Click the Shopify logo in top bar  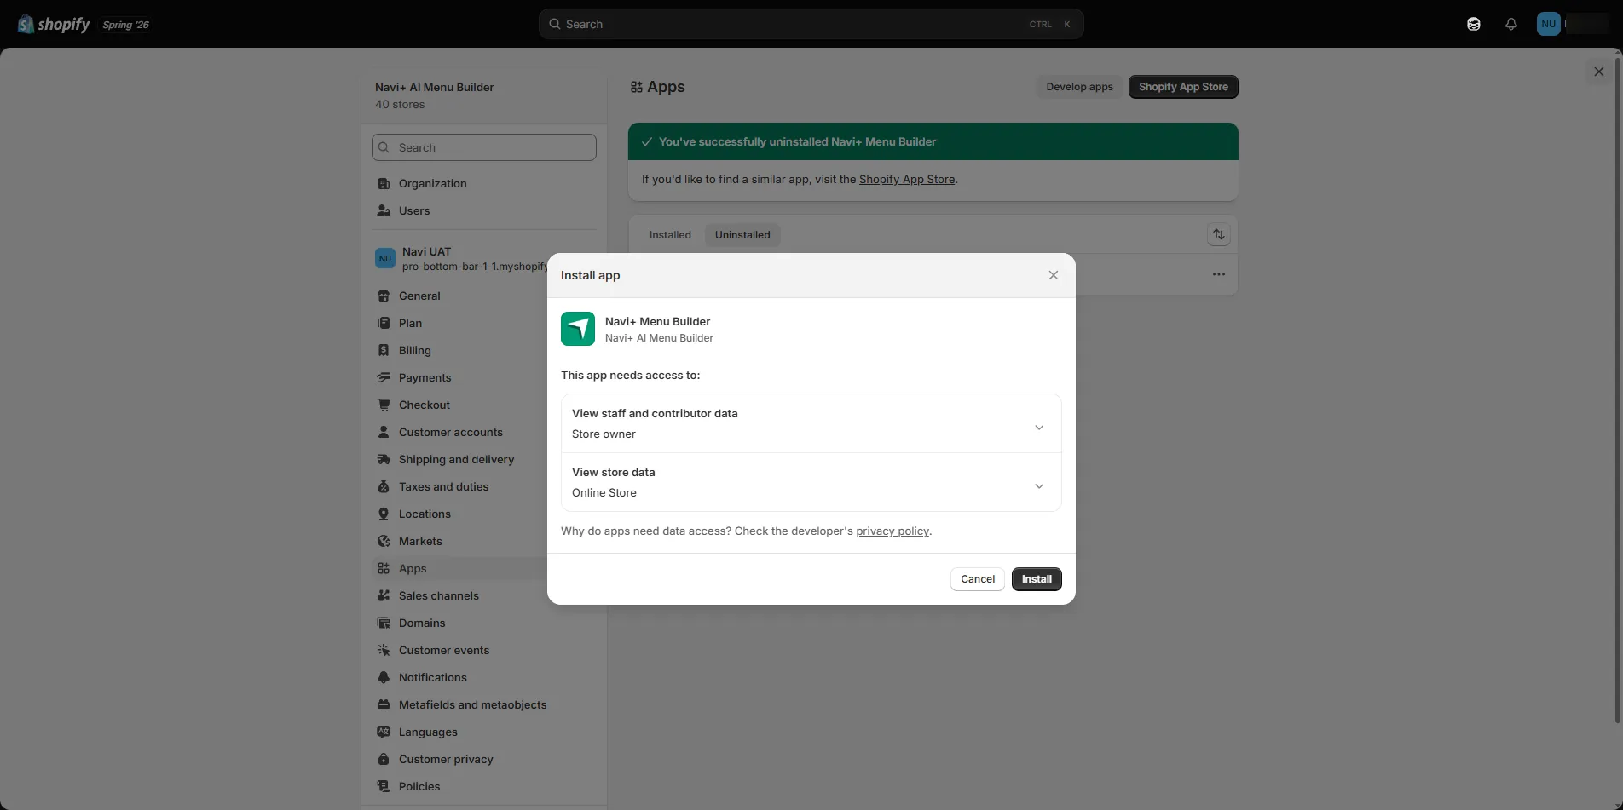pyautogui.click(x=54, y=24)
